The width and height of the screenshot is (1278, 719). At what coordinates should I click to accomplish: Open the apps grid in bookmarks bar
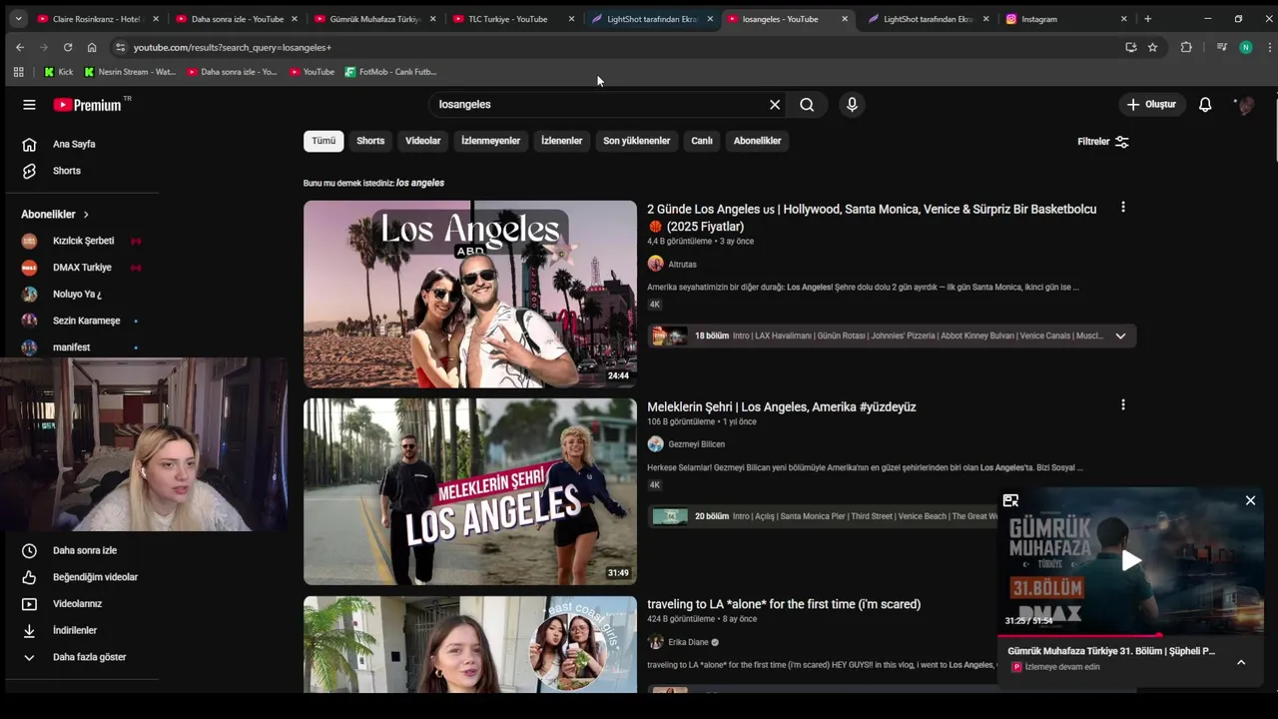(18, 72)
